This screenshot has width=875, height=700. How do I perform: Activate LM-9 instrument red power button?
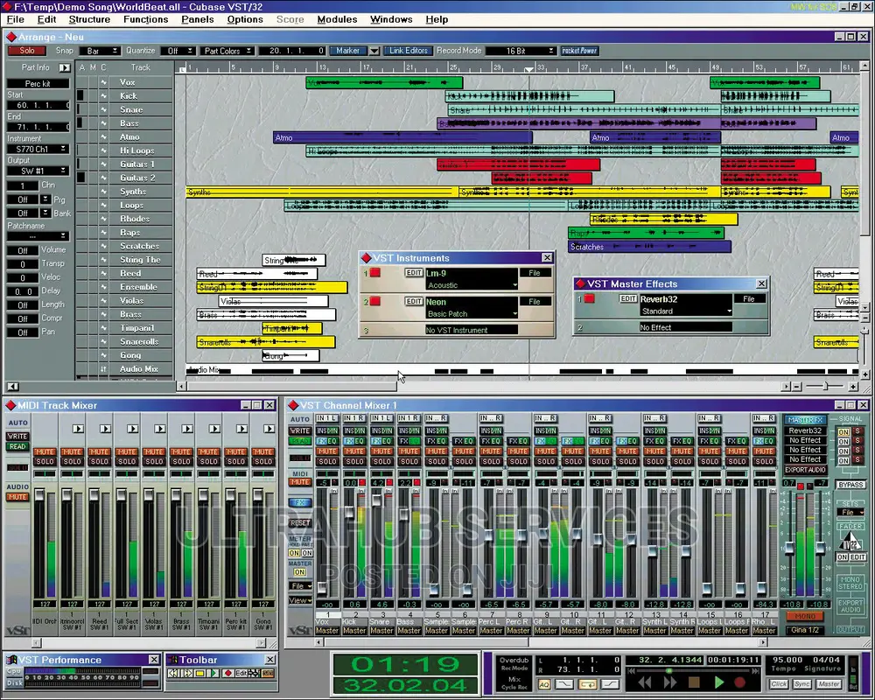pos(375,273)
